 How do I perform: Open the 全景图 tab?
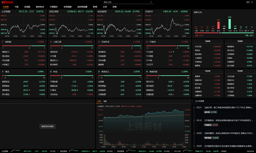click(x=6, y=7)
